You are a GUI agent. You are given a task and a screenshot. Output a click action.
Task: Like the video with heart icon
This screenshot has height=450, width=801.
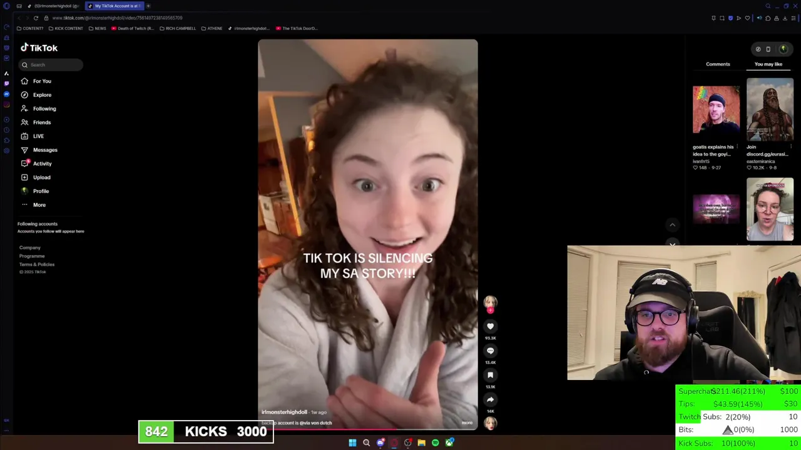[490, 326]
